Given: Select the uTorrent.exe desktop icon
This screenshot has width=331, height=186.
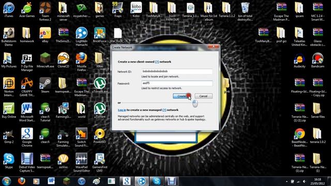Looking at the screenshot, I should 100,85.
